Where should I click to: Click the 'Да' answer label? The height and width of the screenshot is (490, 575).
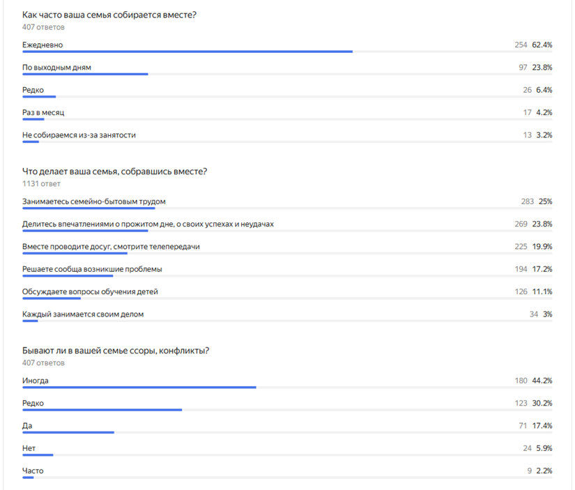tap(27, 426)
